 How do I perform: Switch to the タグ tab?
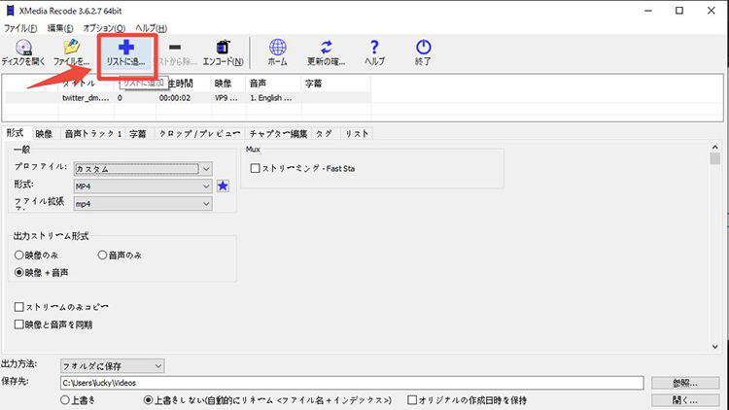pos(325,134)
